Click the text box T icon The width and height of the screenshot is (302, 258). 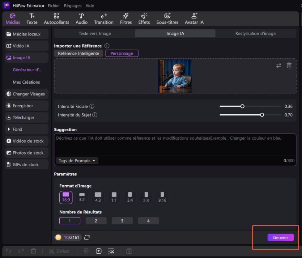(x=99, y=251)
